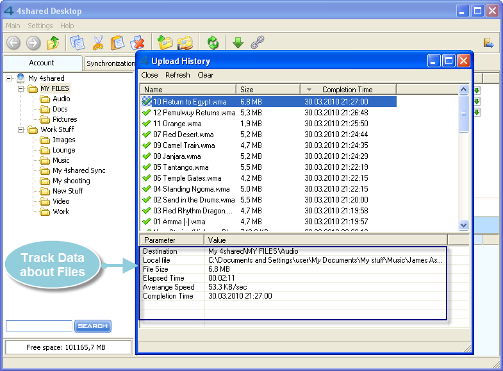Click the Copy files toolbar icon

coord(78,43)
